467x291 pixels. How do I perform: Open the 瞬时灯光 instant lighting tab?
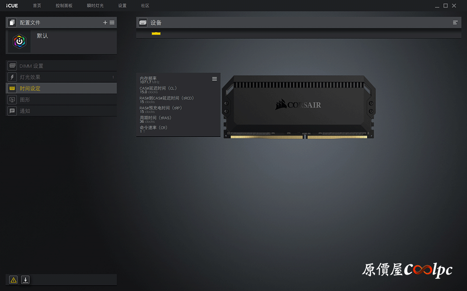pos(95,6)
